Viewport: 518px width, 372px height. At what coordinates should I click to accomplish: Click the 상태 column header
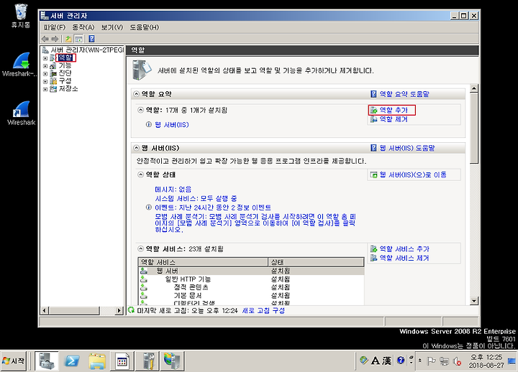[316, 262]
